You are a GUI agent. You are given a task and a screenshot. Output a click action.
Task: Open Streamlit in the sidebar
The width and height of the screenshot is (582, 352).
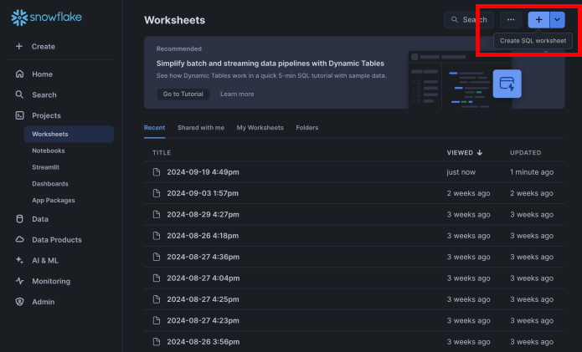(46, 167)
